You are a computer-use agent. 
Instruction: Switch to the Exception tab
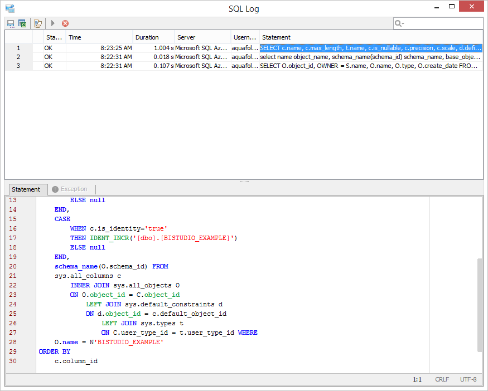[70, 189]
